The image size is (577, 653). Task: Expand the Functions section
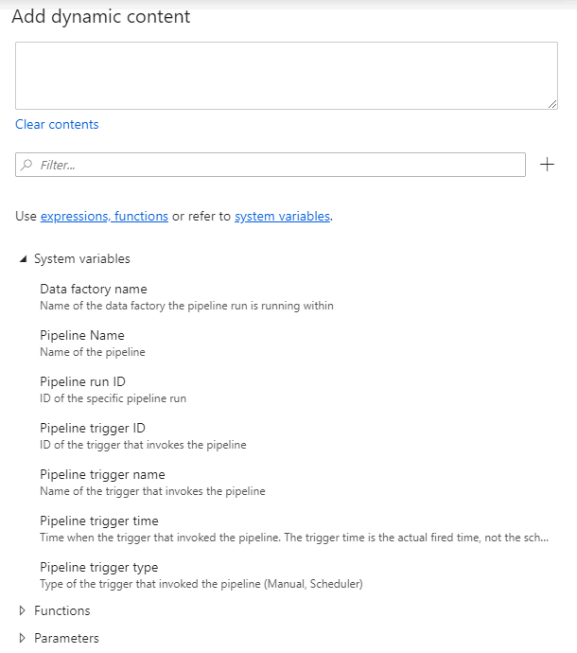pos(23,611)
